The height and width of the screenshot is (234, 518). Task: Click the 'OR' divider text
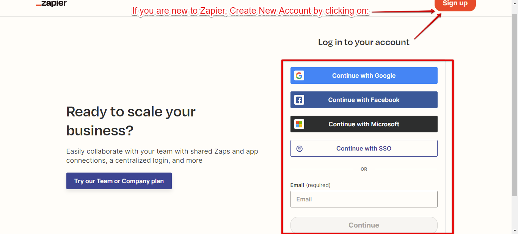coord(364,169)
